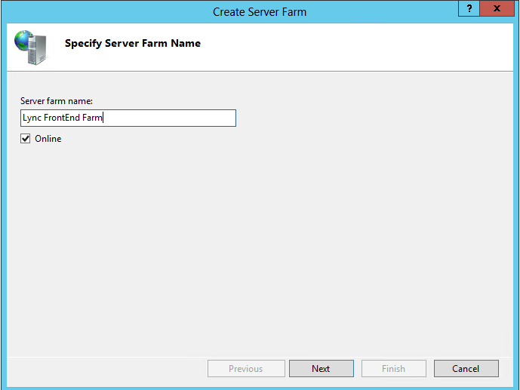Screen dimensions: 520x390
Task: Click the empty gray wizard body area
Action: 260,241
